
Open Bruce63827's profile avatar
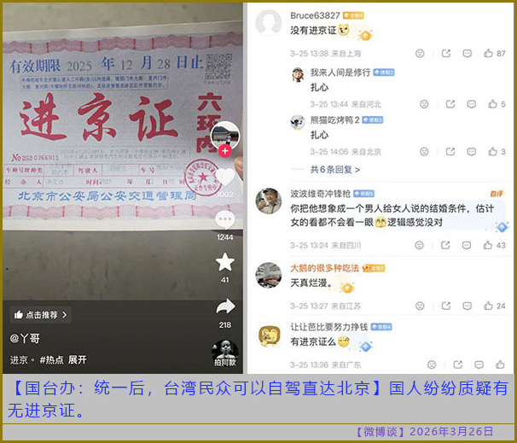[269, 22]
